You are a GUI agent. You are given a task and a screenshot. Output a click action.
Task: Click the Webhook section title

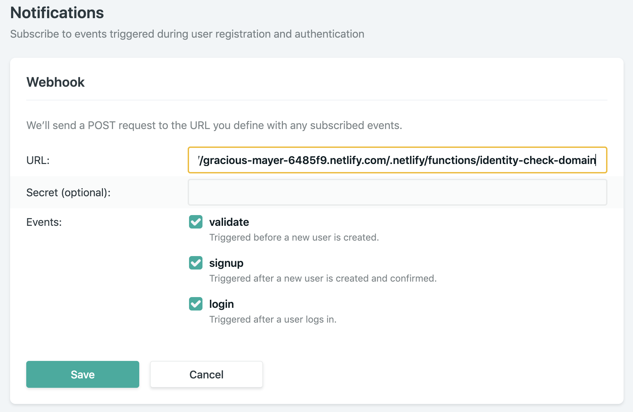(x=55, y=82)
